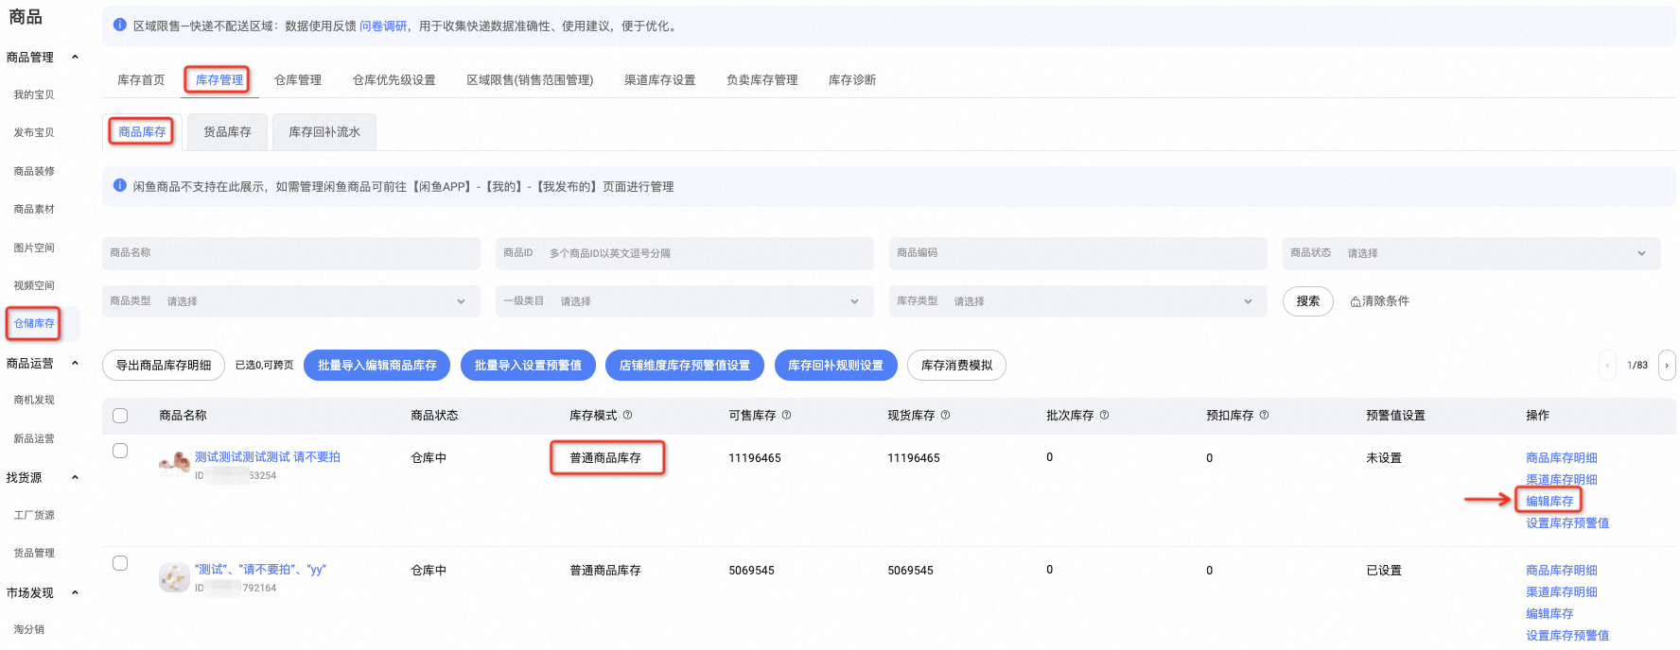This screenshot has width=1680, height=650.
Task: Open 图片空间 in sidebar
Action: (34, 248)
